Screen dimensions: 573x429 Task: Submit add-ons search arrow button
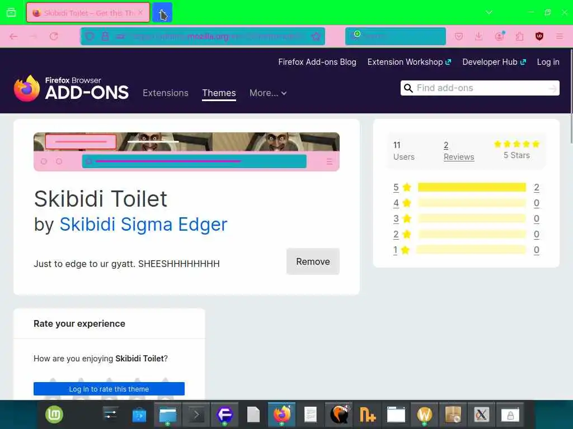[553, 88]
